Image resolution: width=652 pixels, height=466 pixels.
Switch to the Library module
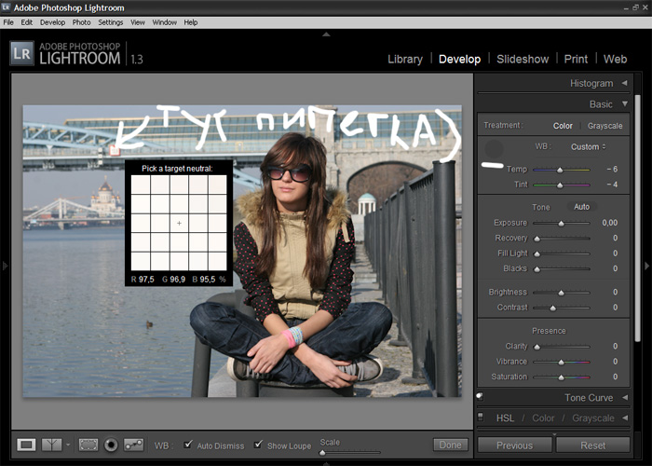coord(404,59)
